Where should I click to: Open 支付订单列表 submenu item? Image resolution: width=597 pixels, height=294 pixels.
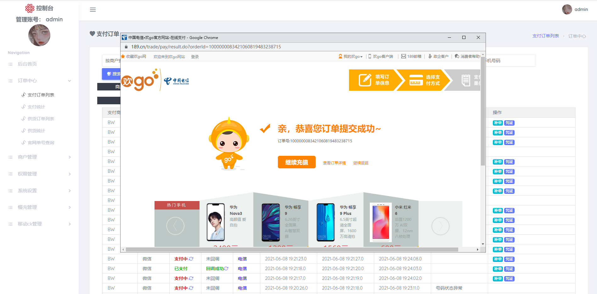pos(41,95)
